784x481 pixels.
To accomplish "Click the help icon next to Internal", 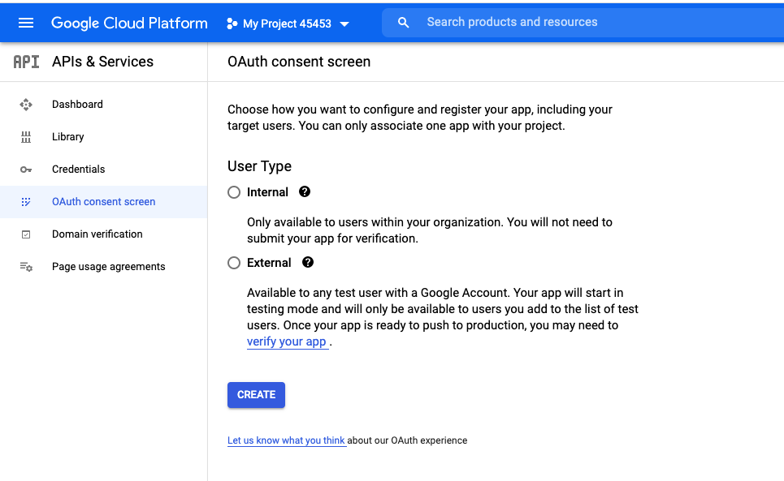I will click(x=305, y=191).
